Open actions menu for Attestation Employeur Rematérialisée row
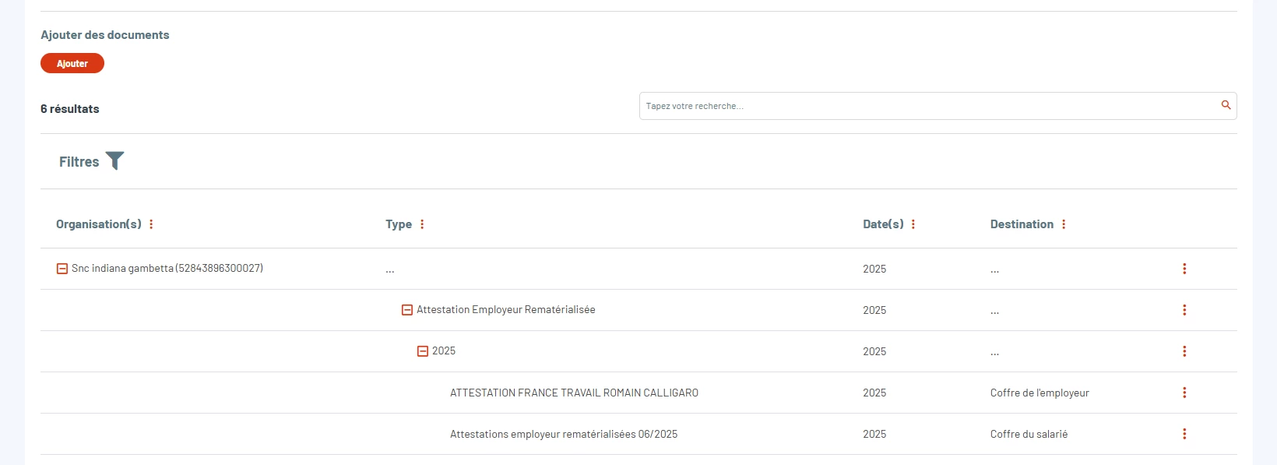Image resolution: width=1277 pixels, height=465 pixels. (1184, 310)
